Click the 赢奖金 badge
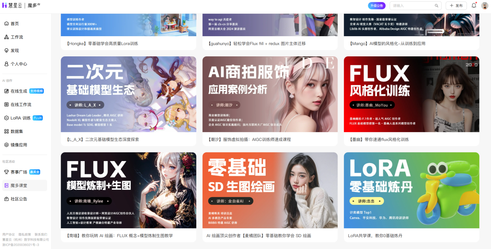The height and width of the screenshot is (249, 491). 35,172
